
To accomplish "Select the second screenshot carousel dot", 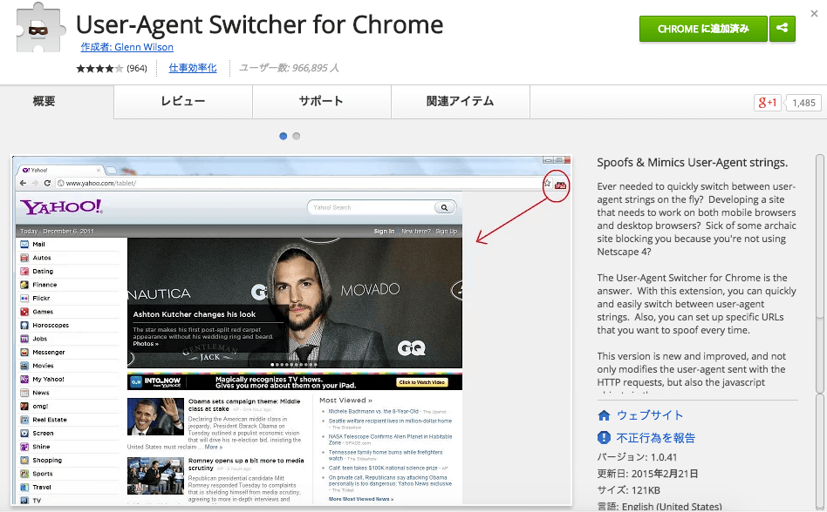I will coord(297,137).
